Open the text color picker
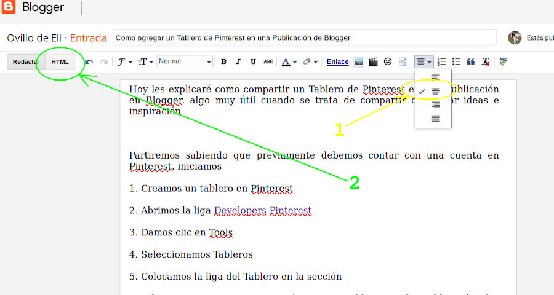 click(x=289, y=62)
